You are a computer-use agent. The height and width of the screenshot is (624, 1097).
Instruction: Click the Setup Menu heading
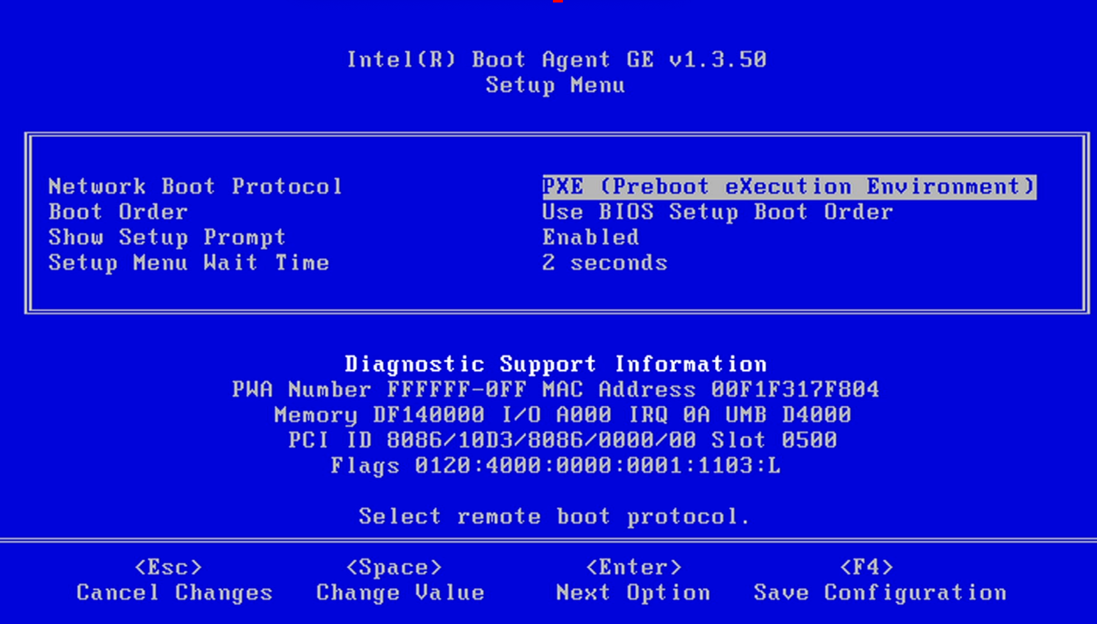[555, 85]
